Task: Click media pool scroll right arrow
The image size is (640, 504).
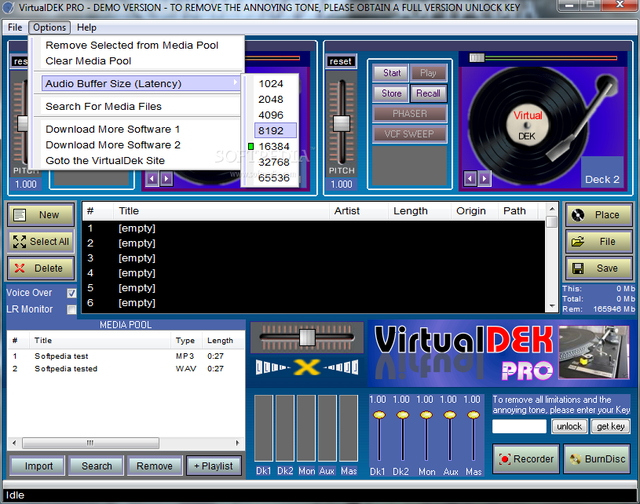Action: pos(238,443)
